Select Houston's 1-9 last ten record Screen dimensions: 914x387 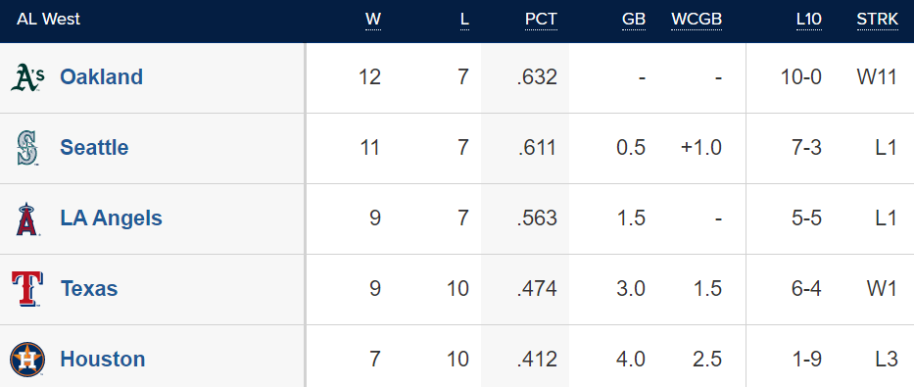click(x=805, y=359)
